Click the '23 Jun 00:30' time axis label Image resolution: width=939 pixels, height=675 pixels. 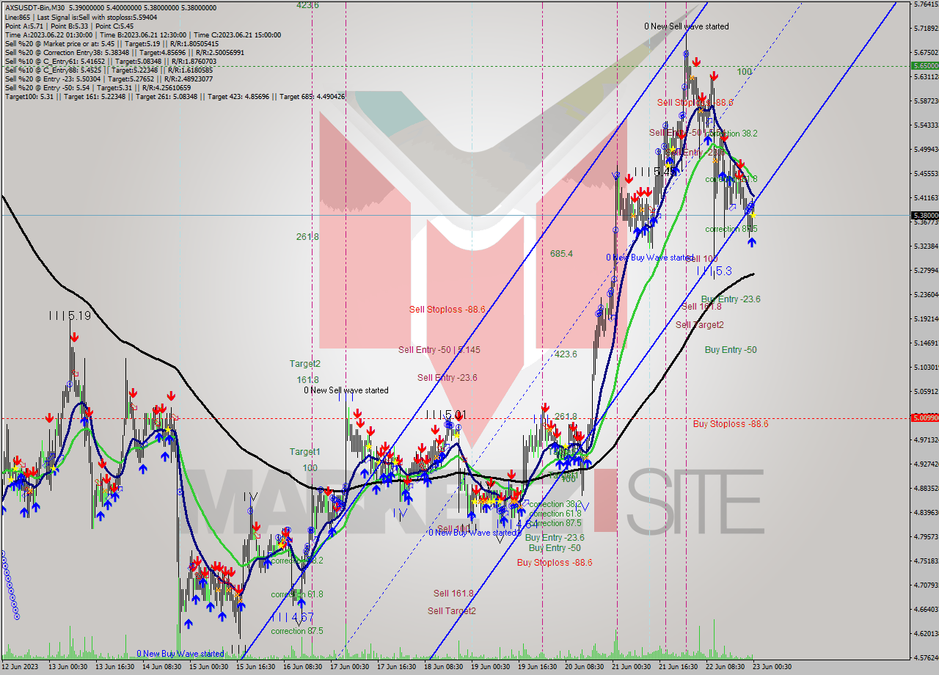pyautogui.click(x=772, y=667)
